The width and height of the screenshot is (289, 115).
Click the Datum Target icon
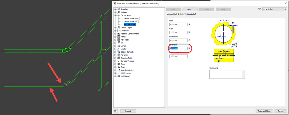pos(119,28)
